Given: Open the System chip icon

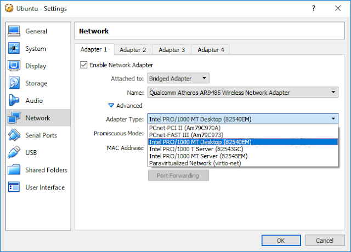Looking at the screenshot, I should tap(14, 48).
